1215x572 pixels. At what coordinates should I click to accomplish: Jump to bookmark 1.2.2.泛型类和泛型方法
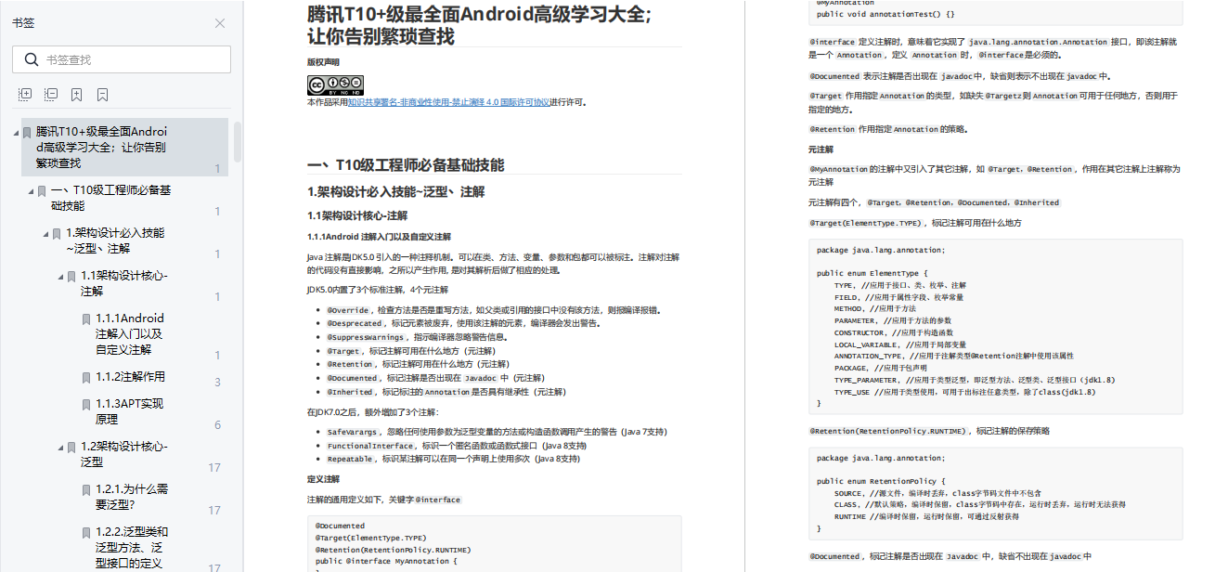[x=132, y=548]
